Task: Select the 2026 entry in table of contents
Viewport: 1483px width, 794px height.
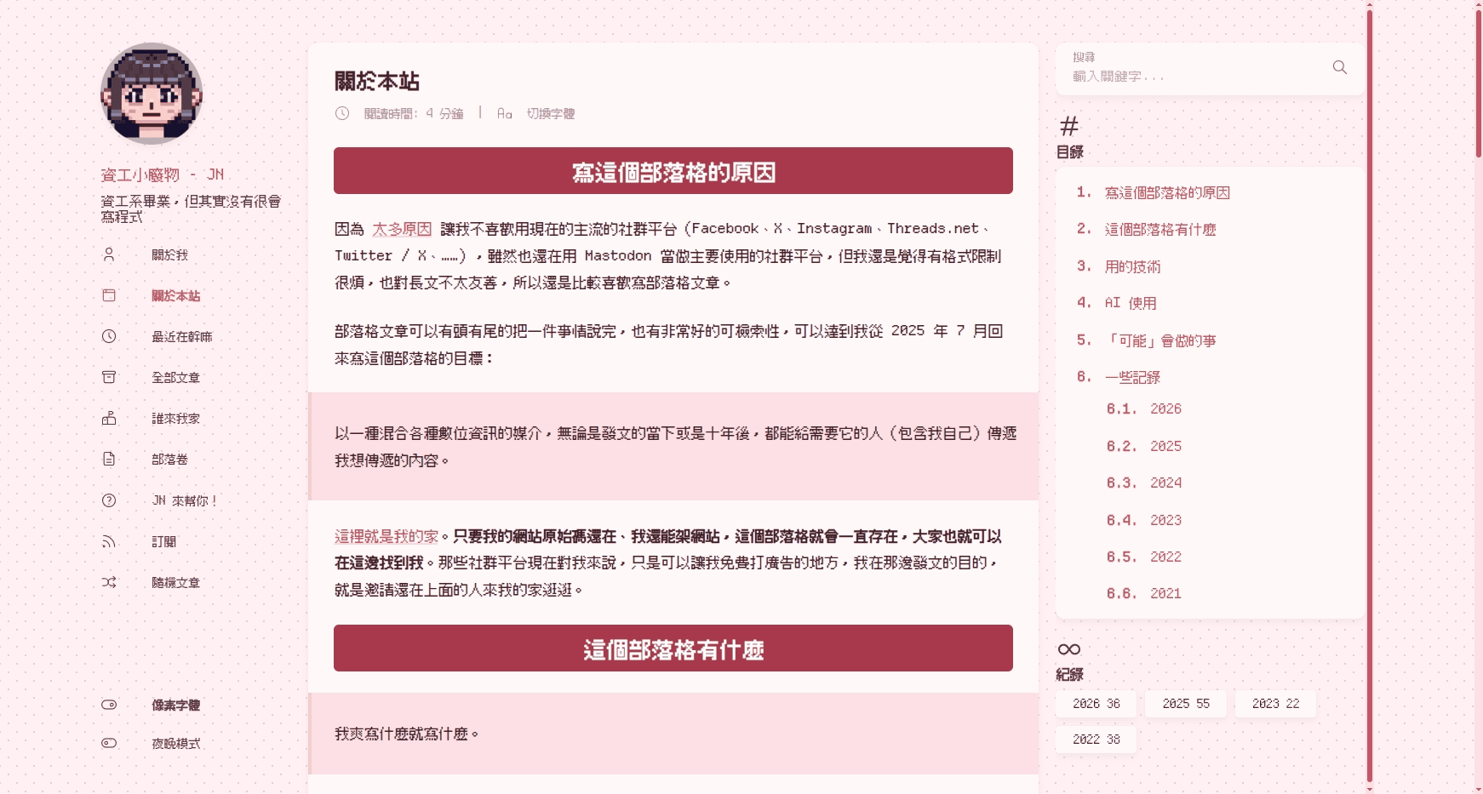Action: coord(1165,409)
